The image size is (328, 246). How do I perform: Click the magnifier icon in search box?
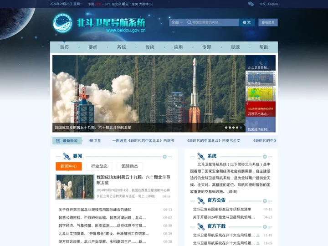190,22
